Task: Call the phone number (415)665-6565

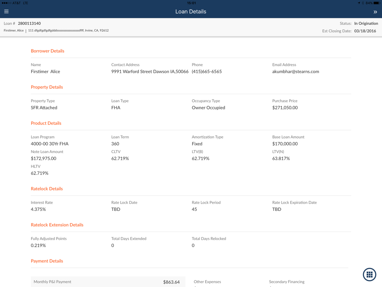Action: tap(207, 72)
